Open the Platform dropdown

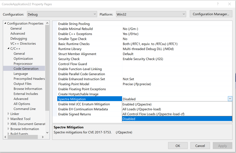pos(151,14)
